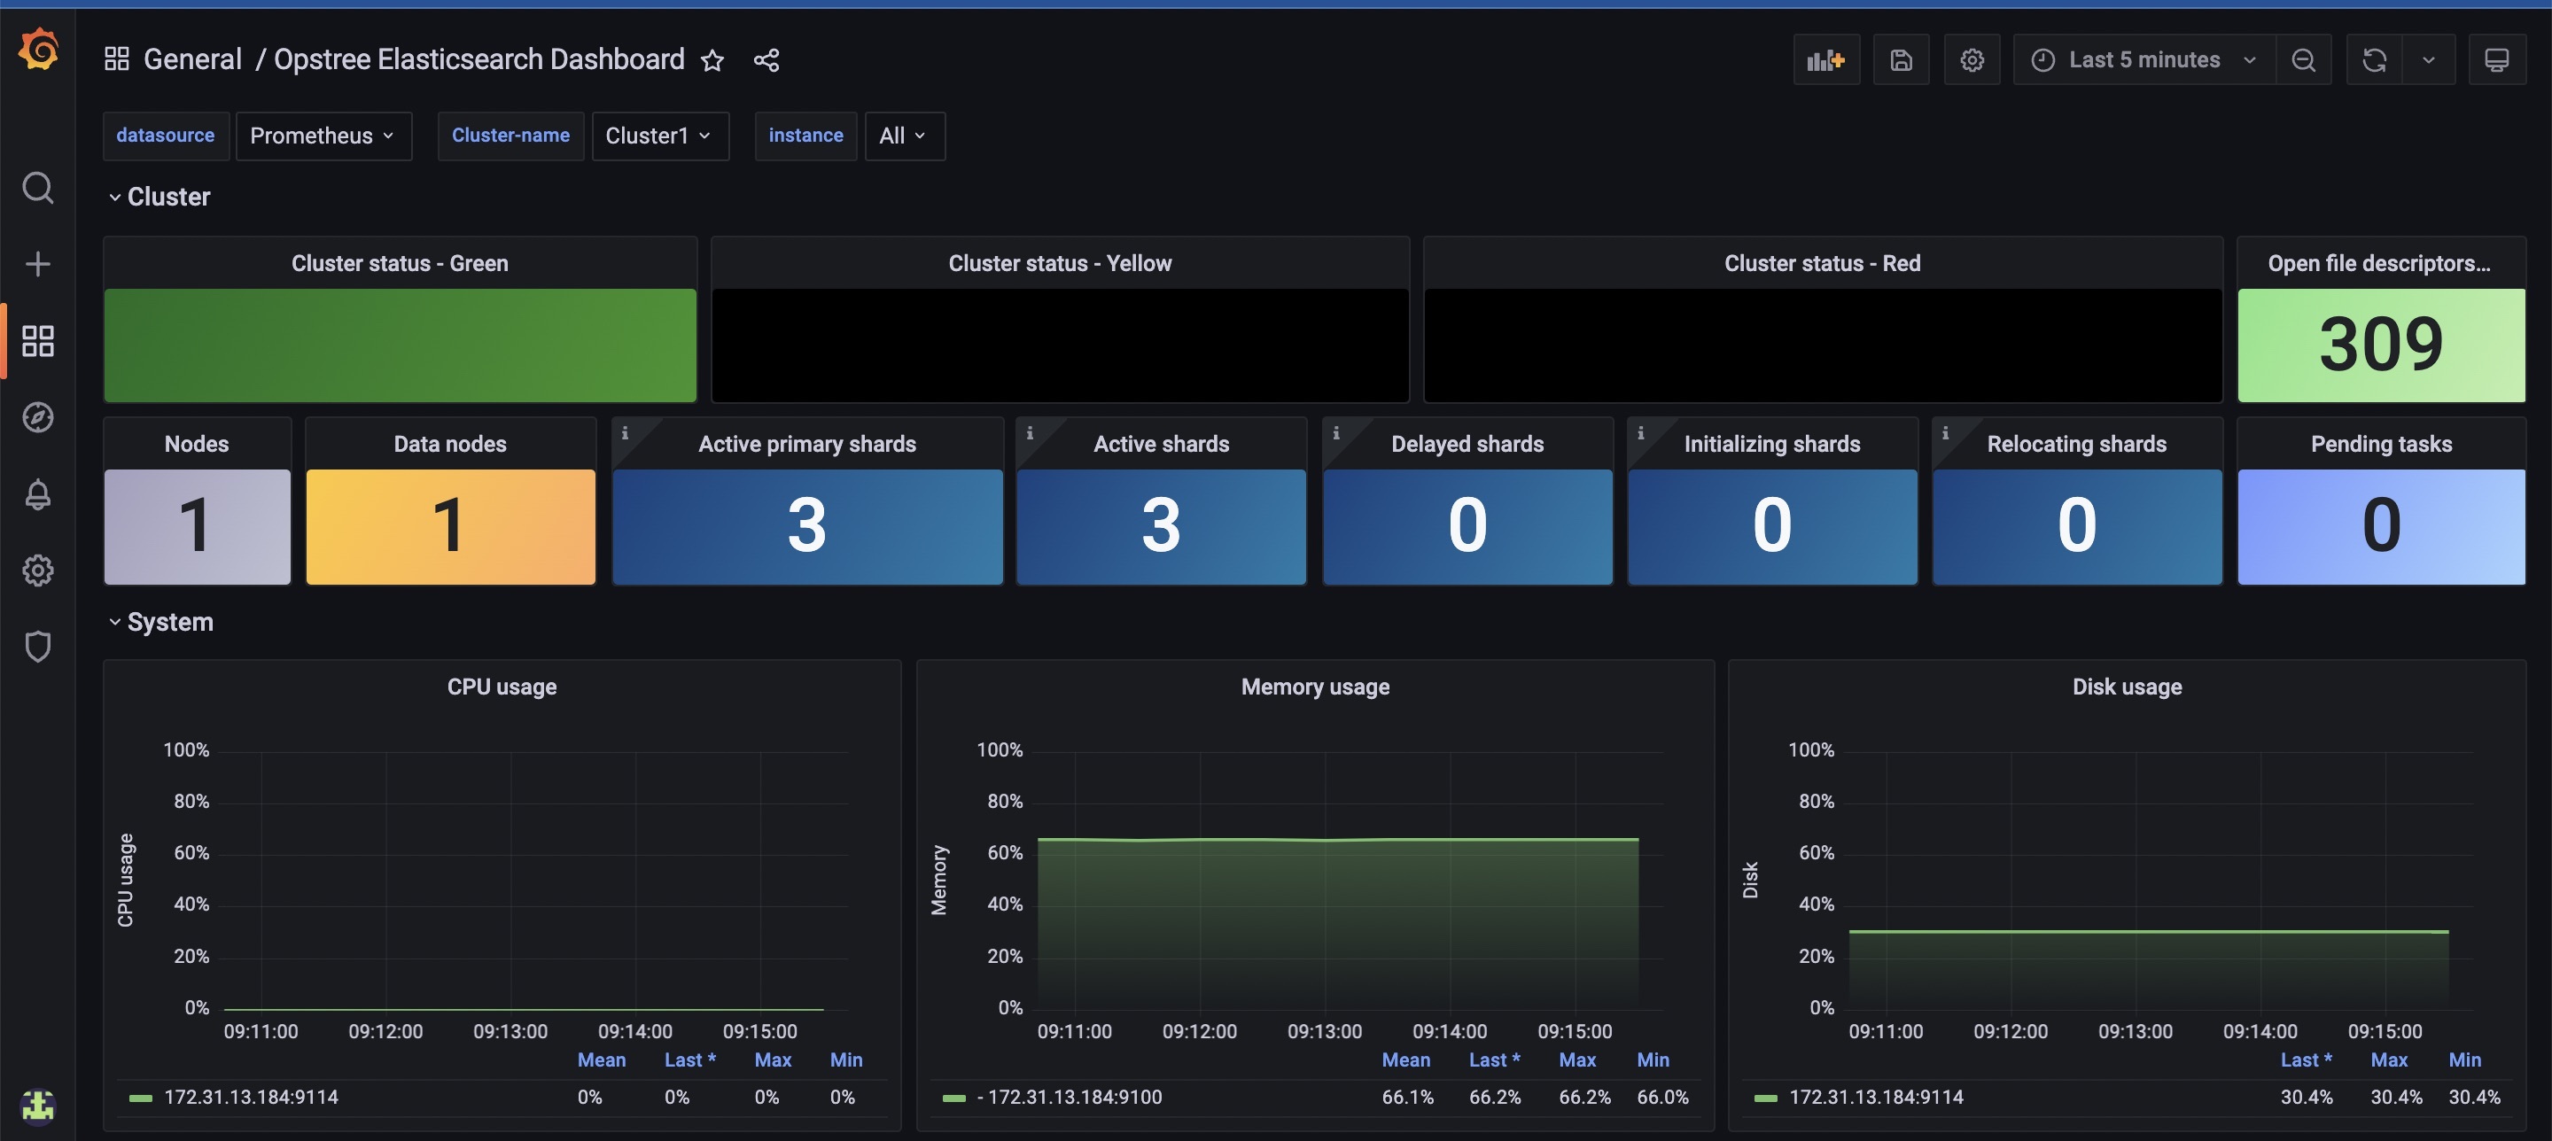
Task: Open the Explore compass icon
Action: [x=37, y=417]
